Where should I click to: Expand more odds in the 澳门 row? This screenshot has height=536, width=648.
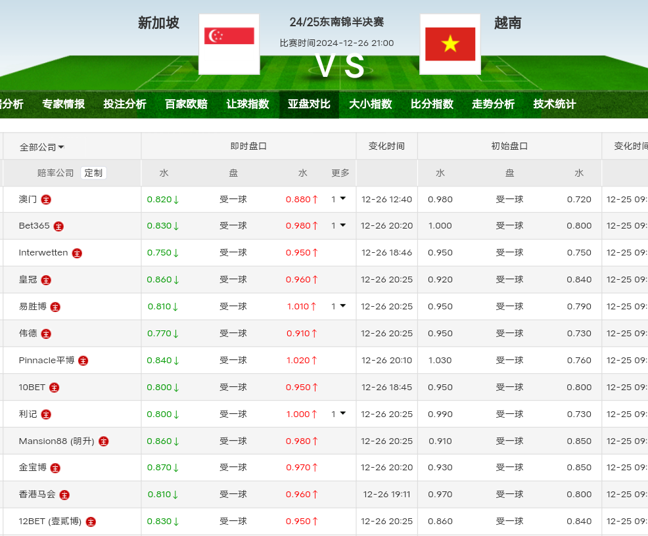pos(338,199)
